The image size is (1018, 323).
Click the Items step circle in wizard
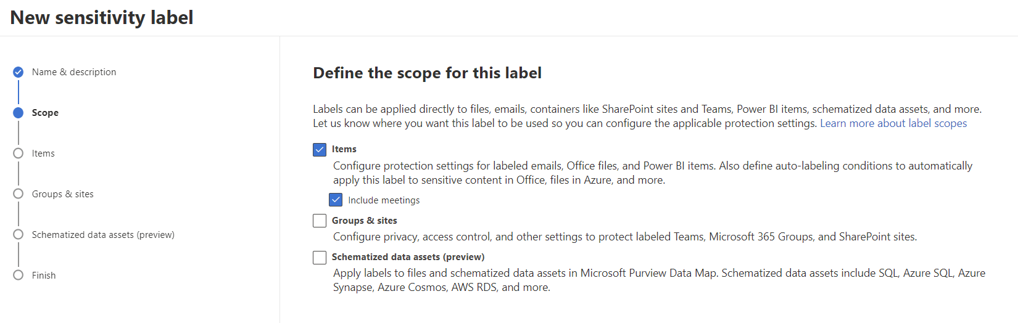(x=19, y=153)
